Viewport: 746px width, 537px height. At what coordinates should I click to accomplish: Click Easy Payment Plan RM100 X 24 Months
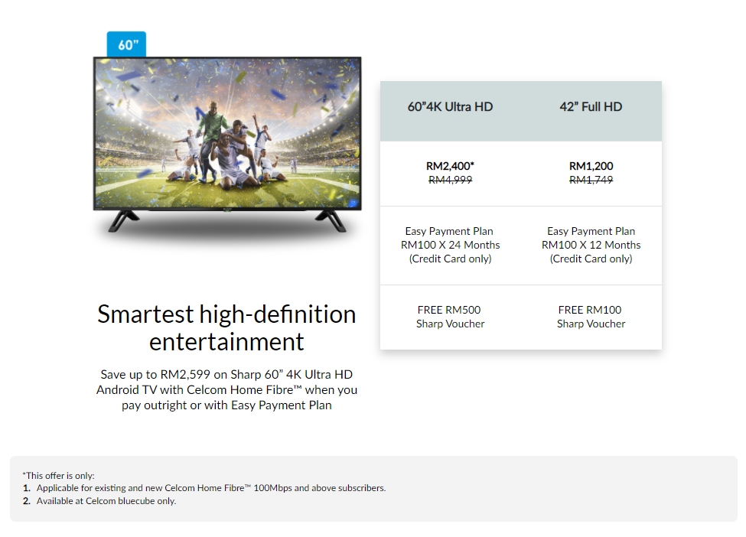click(450, 245)
